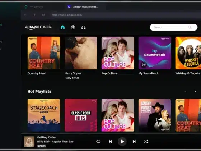Open the Pop Culture cover in top row
Viewport: 201px width, 151px height.
118,53
